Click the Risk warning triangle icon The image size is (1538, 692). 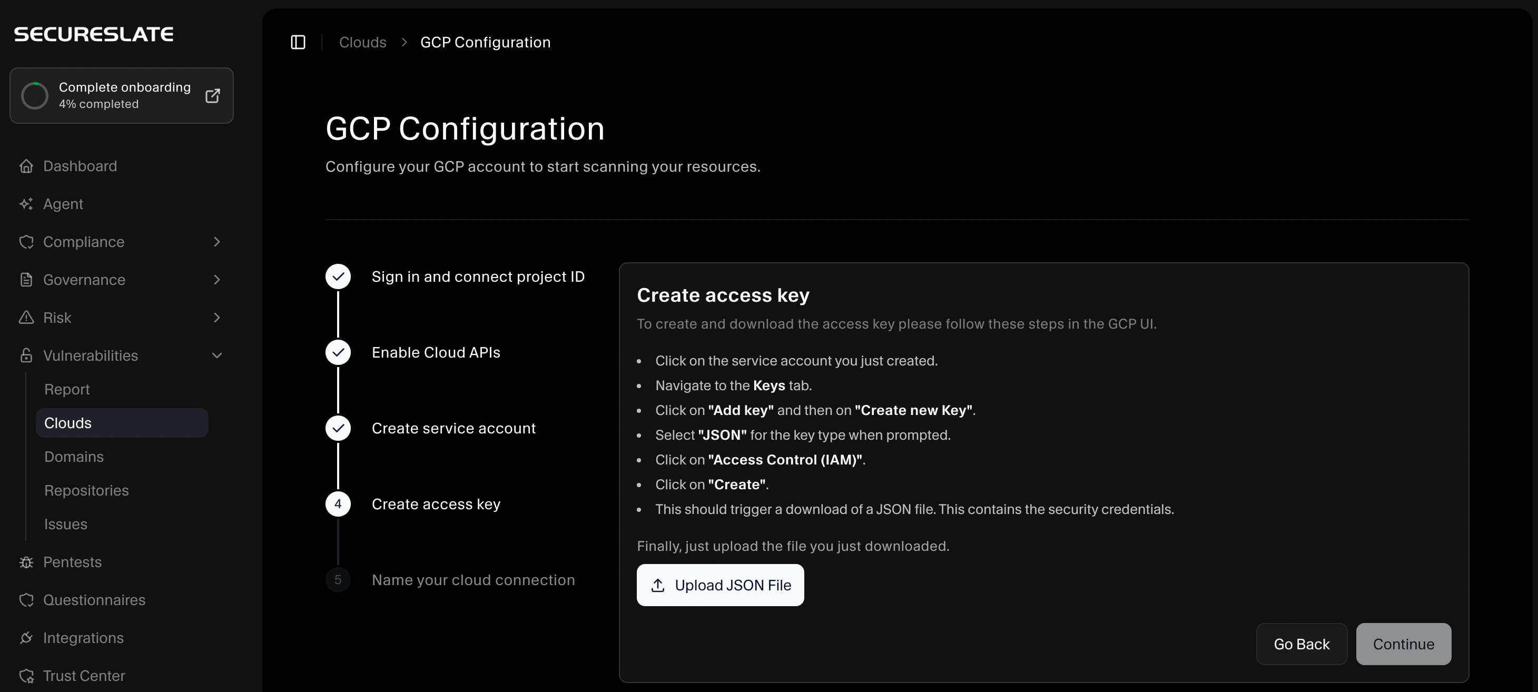pyautogui.click(x=26, y=317)
